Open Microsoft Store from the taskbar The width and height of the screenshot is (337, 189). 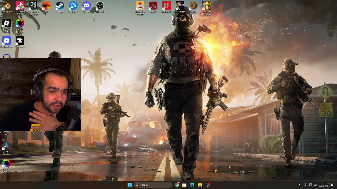(184, 185)
